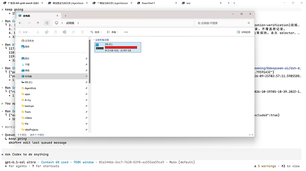Close the test terminal tab

point(221,3)
